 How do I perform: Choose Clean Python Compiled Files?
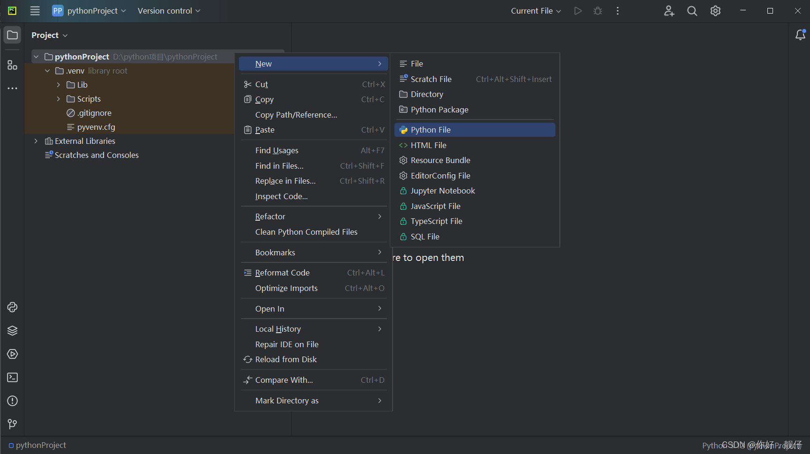[313, 232]
